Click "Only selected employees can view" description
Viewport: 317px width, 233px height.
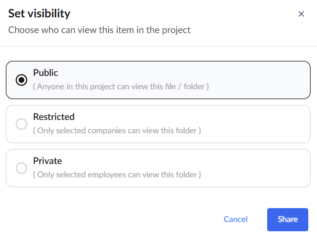[x=117, y=175]
